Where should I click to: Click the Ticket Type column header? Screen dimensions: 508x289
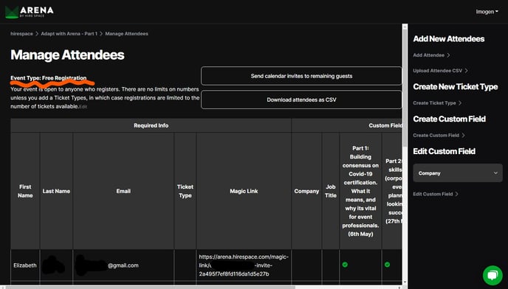click(x=185, y=191)
